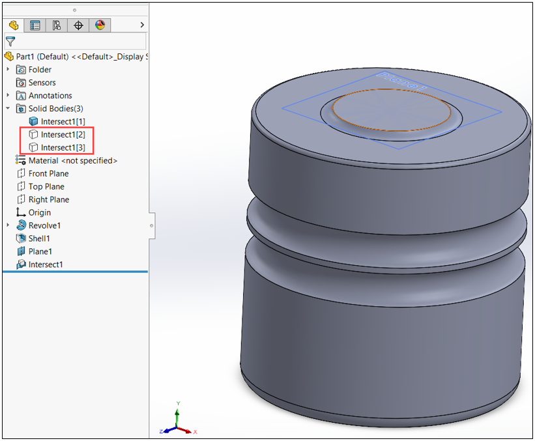Expand the Annotations node

(x=7, y=95)
